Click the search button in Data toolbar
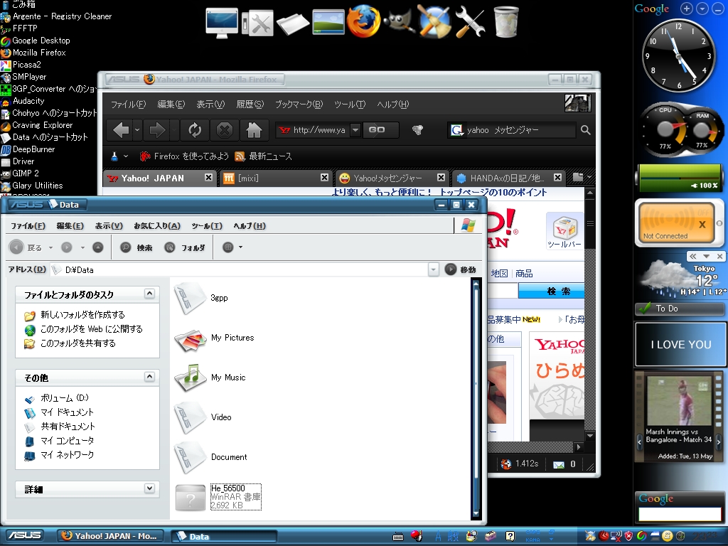This screenshot has height=546, width=728. click(136, 247)
